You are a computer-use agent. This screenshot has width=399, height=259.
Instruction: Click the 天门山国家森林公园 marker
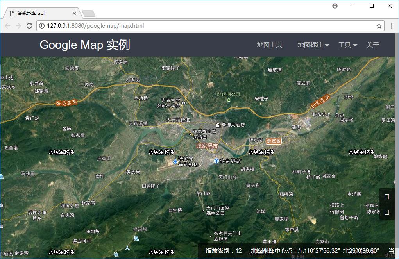click(203, 211)
